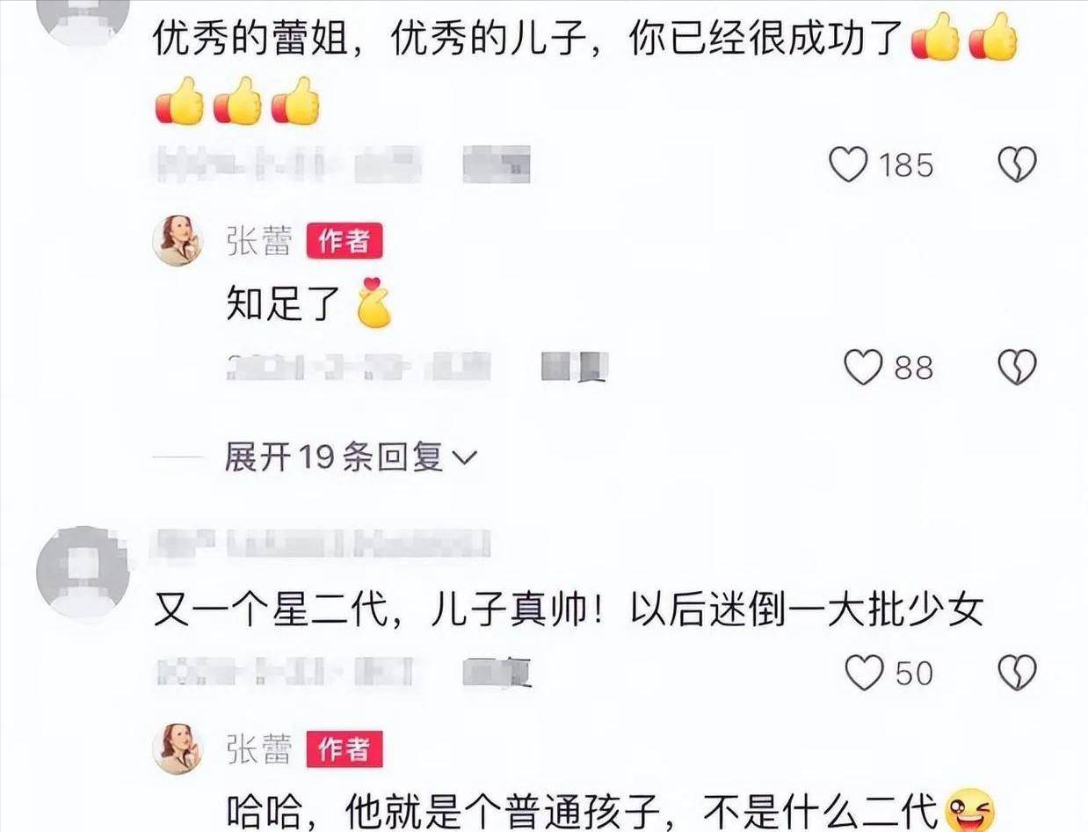The height and width of the screenshot is (832, 1088).
Task: Open 张蕾 username above 哈哈 reply
Action: point(258,750)
